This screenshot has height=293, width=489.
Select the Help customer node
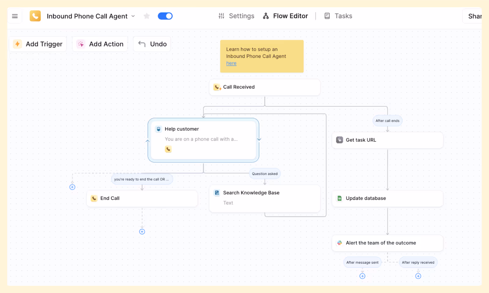(x=204, y=140)
